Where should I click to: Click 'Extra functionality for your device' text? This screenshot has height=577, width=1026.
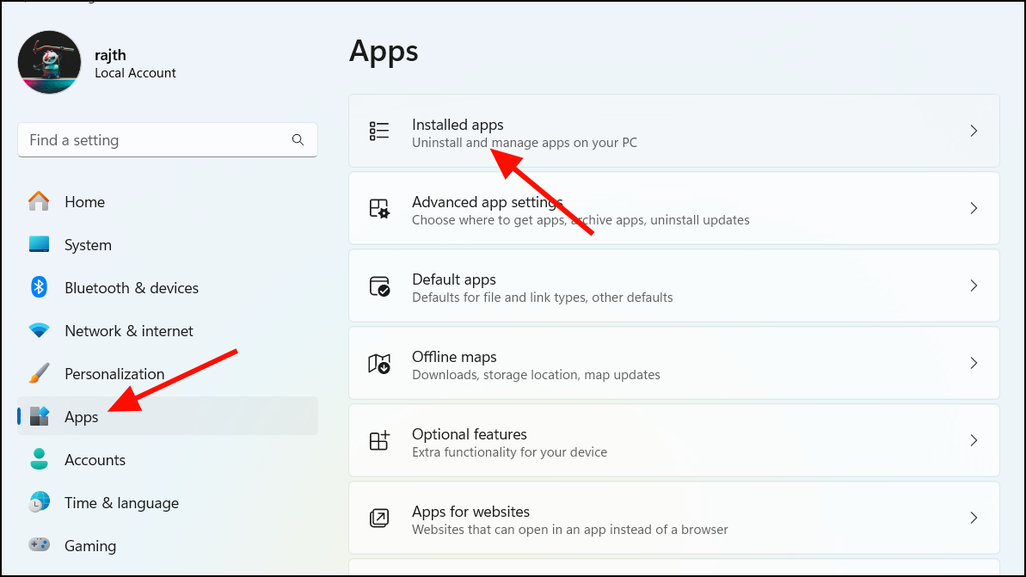pos(509,452)
